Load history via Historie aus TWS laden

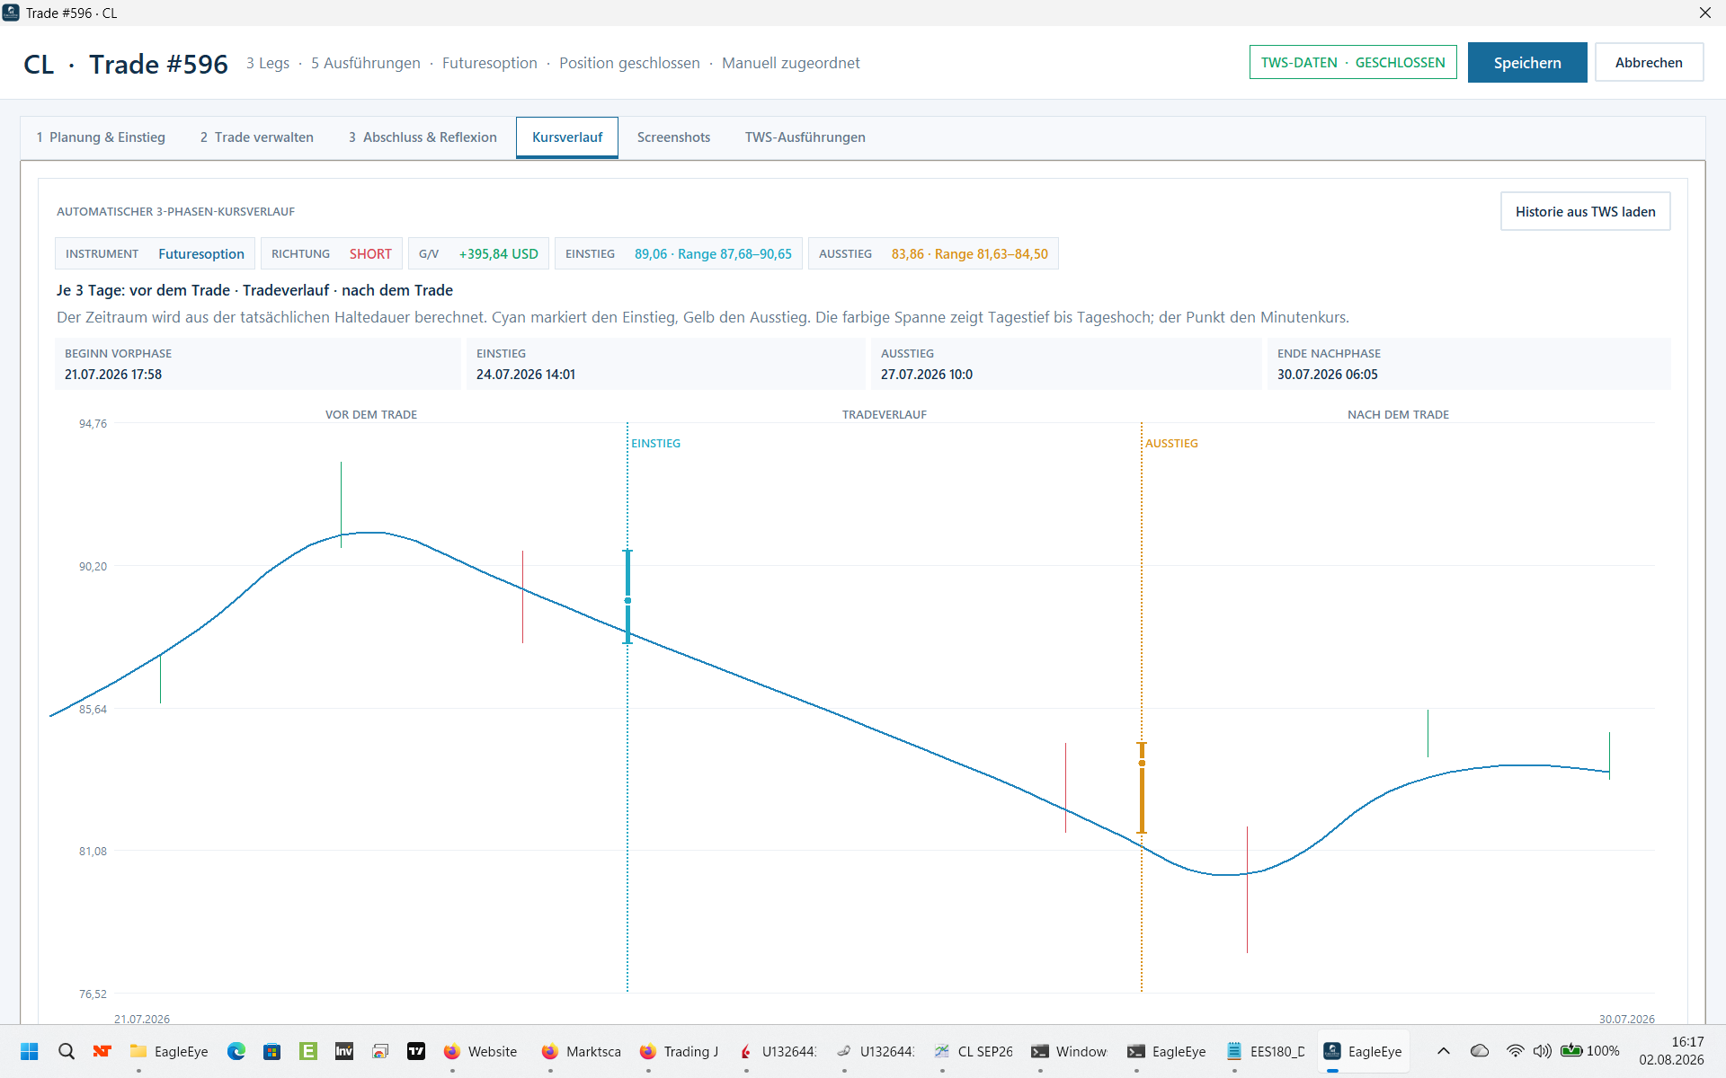pos(1586,211)
